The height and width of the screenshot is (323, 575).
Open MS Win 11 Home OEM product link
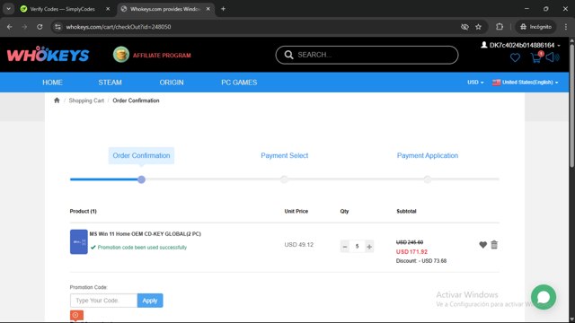coord(146,233)
